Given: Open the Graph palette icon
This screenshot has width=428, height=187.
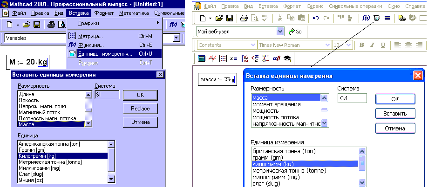Looking at the screenshot, I should pos(212,58).
